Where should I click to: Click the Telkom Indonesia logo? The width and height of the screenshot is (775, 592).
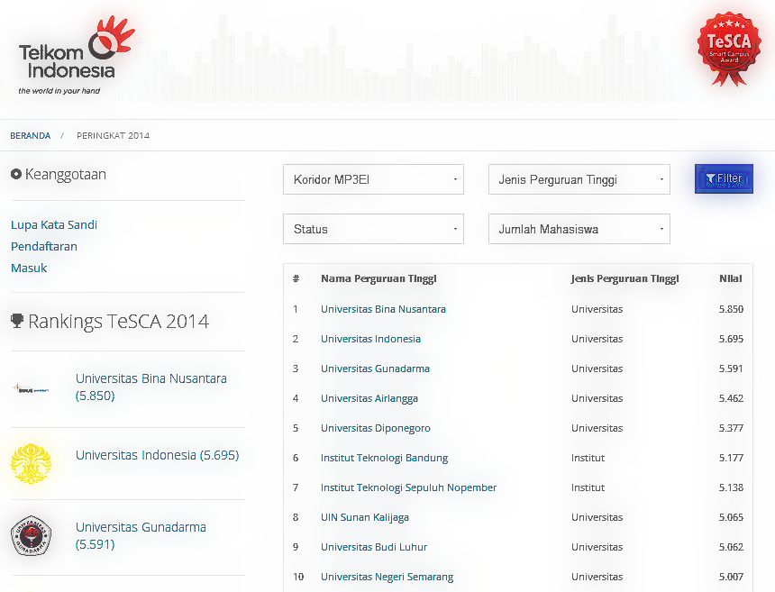(x=76, y=55)
